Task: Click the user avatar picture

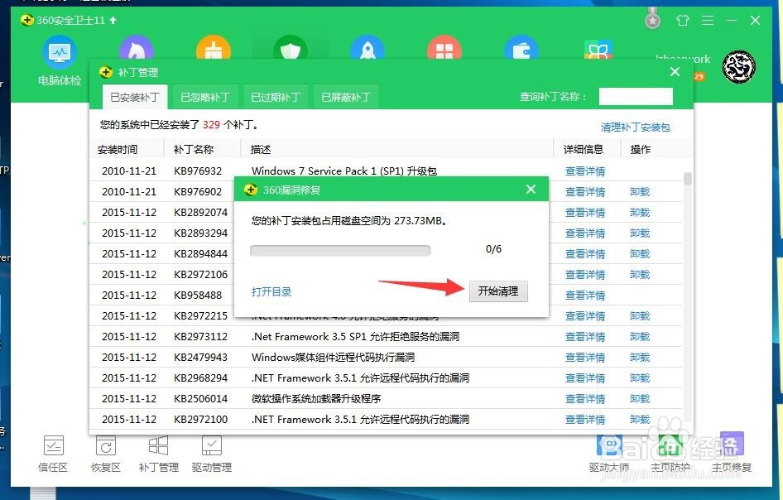Action: click(738, 66)
